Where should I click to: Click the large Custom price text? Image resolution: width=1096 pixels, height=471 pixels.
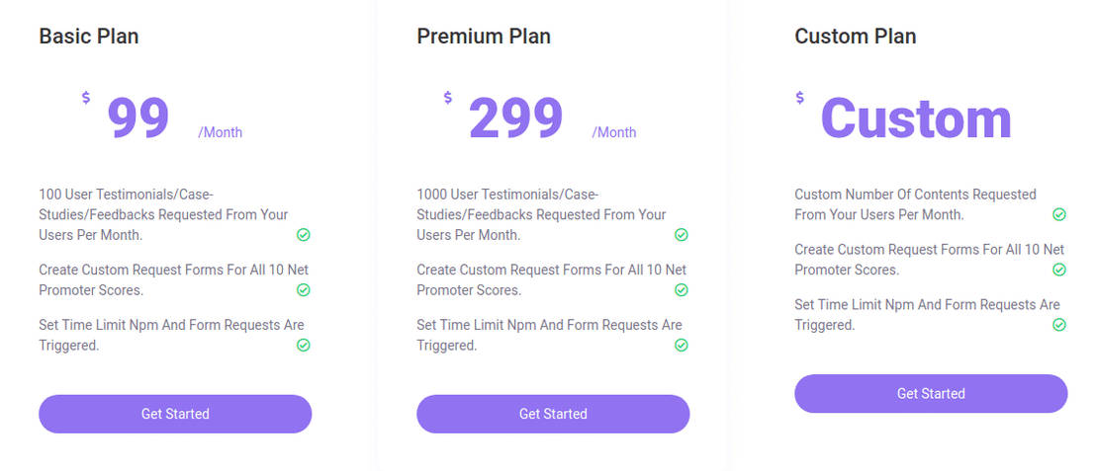(916, 118)
